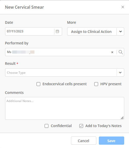Search for a performer using the magnifier icon

tap(121, 52)
